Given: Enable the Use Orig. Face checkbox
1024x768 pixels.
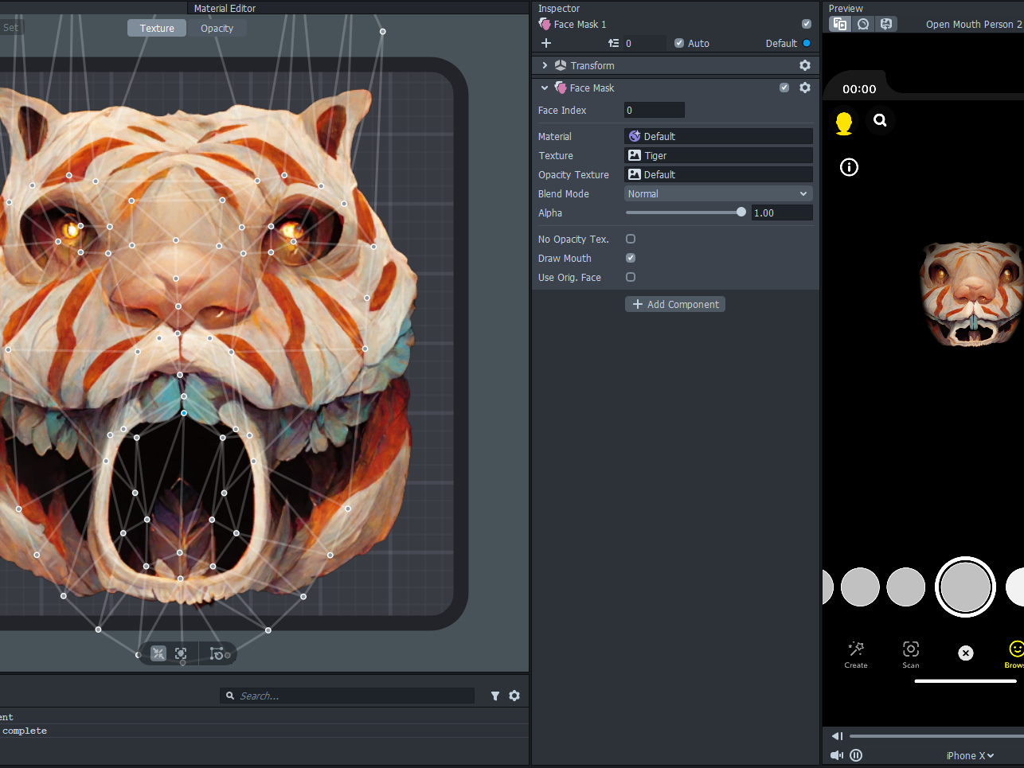Looking at the screenshot, I should [631, 277].
